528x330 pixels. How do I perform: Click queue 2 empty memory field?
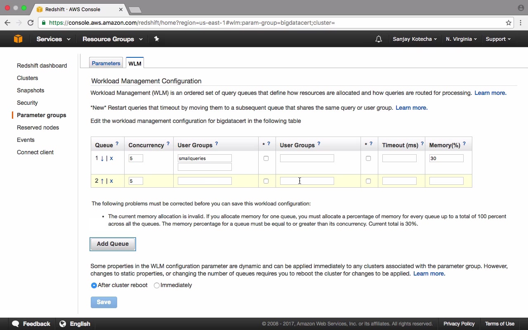pos(446,181)
